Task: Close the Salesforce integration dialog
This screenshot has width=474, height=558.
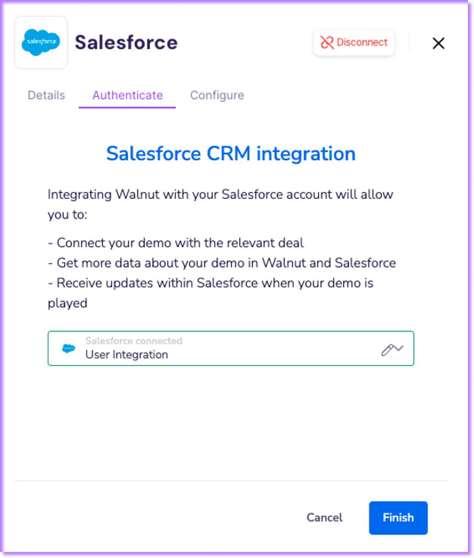Action: point(438,43)
